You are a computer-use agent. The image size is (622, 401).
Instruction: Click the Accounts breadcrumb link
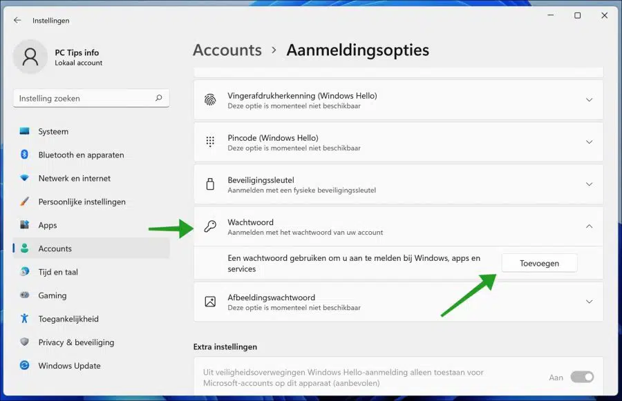[x=227, y=50]
